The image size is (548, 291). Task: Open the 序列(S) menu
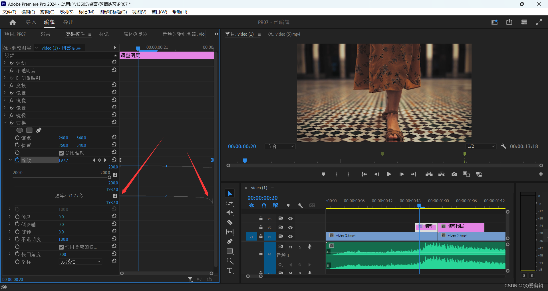[67, 12]
